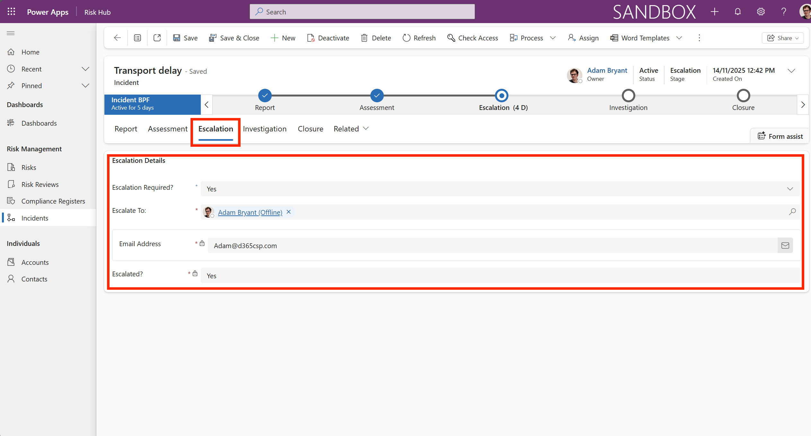Screen dimensions: 811x436
Task: Expand the Escalation Required dropdown
Action: pos(790,189)
